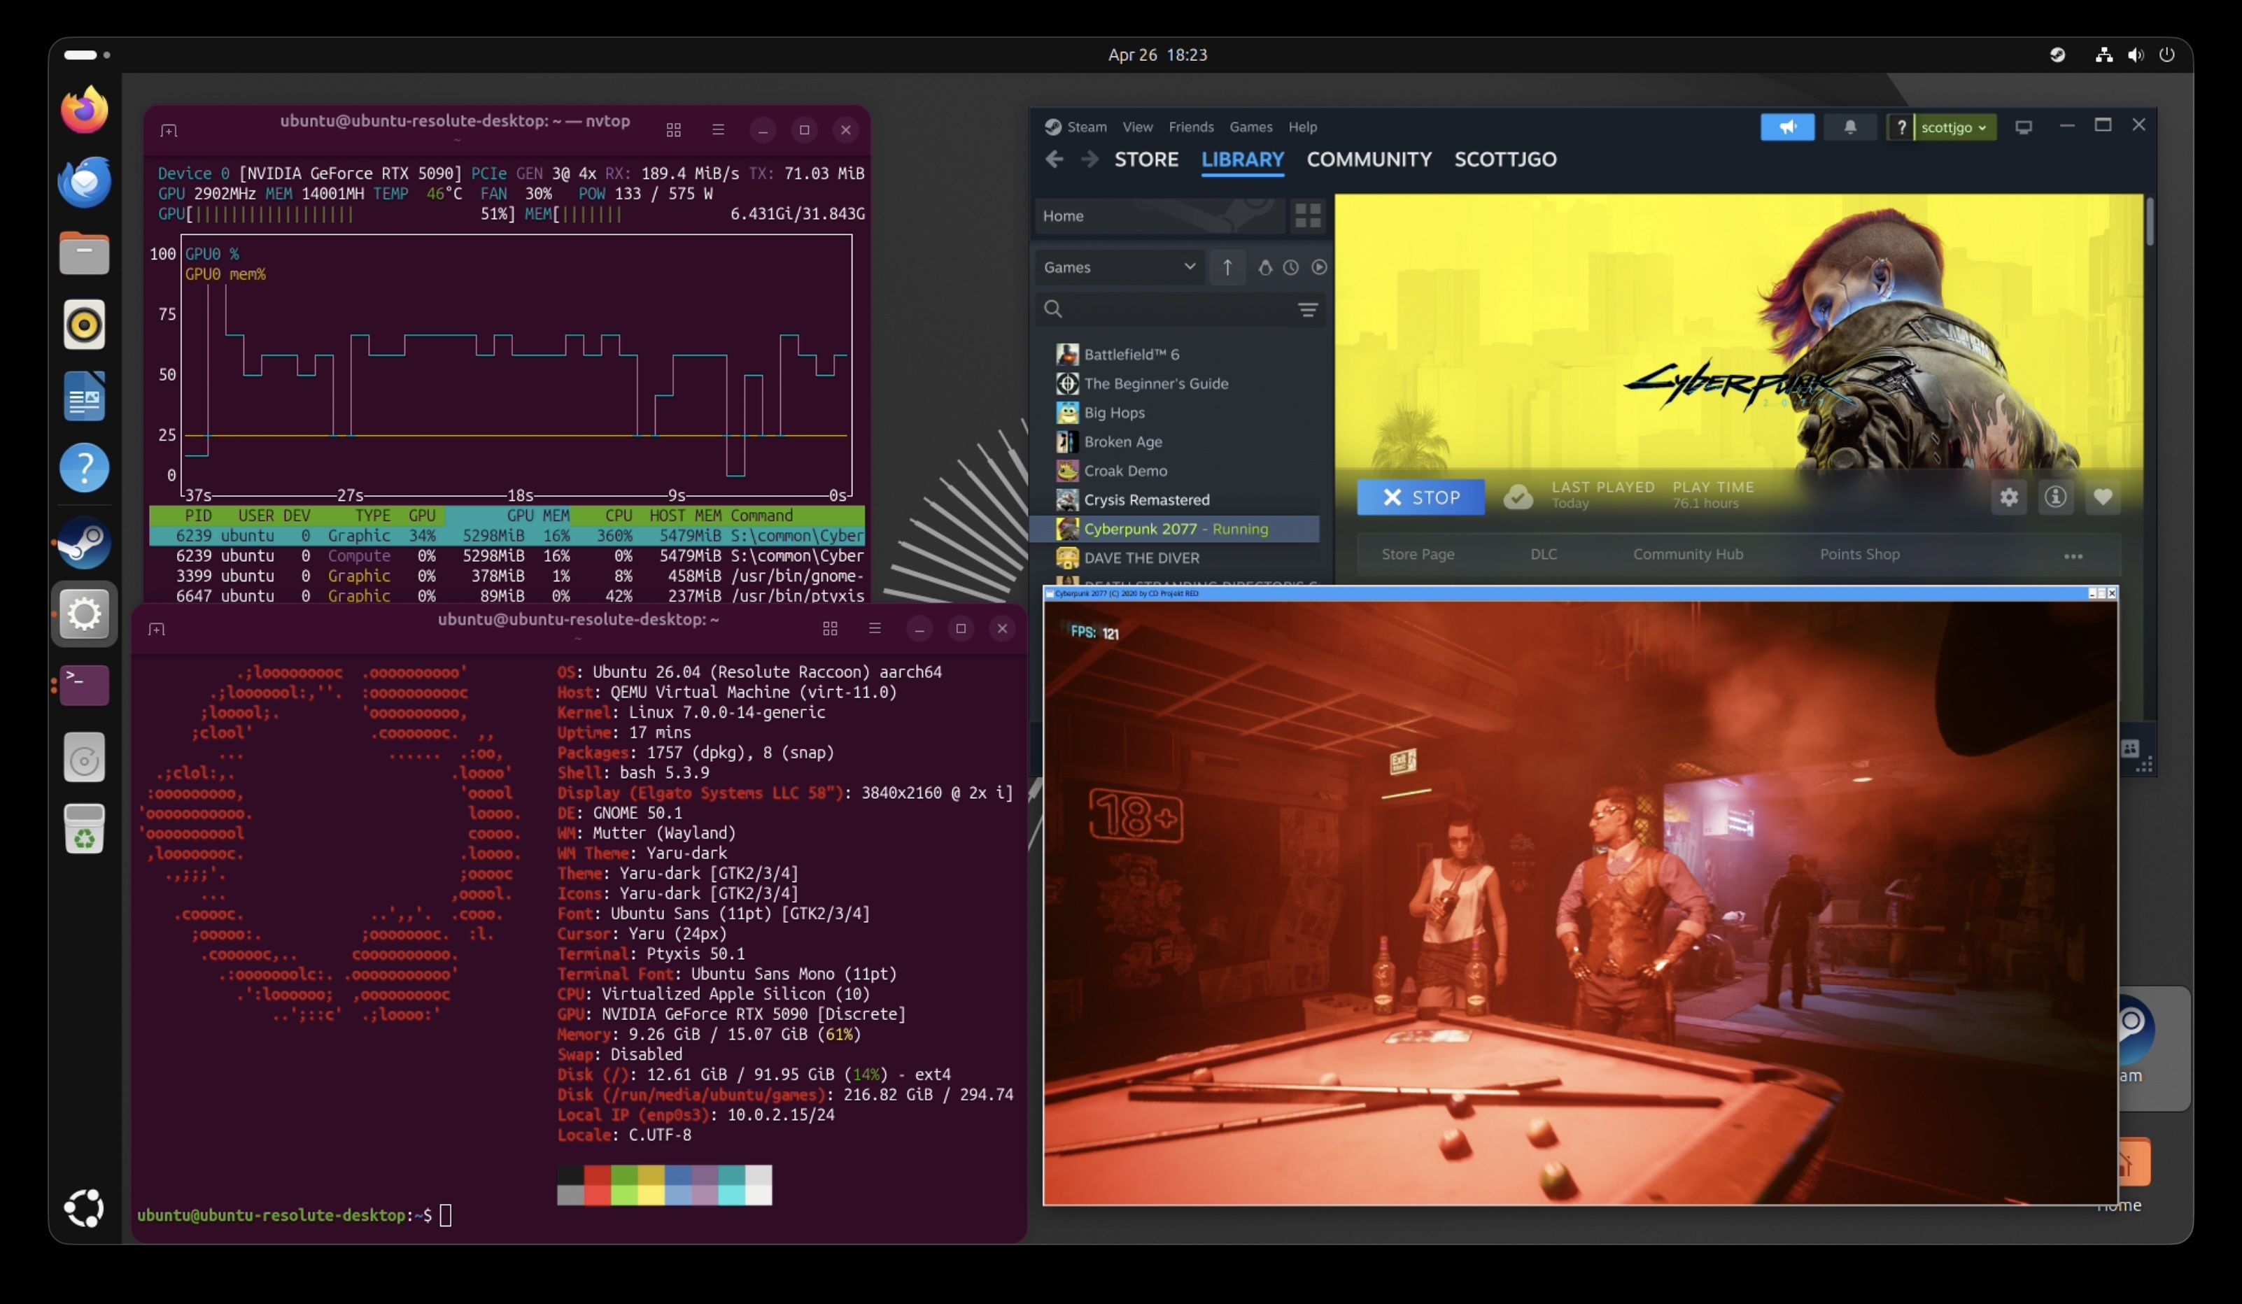The image size is (2242, 1304).
Task: Open the View menu in Steam
Action: [1137, 127]
